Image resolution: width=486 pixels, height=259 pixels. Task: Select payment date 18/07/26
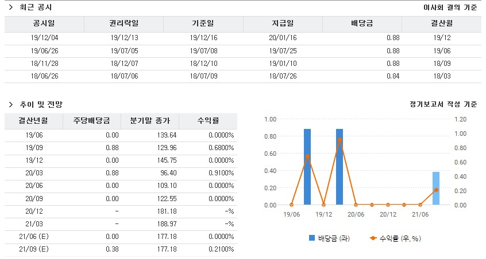(283, 76)
